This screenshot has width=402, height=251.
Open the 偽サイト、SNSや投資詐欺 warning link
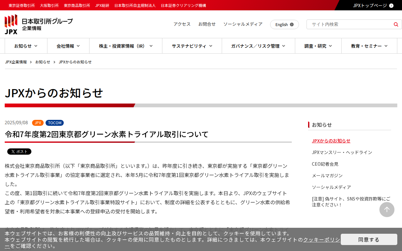[351, 201]
